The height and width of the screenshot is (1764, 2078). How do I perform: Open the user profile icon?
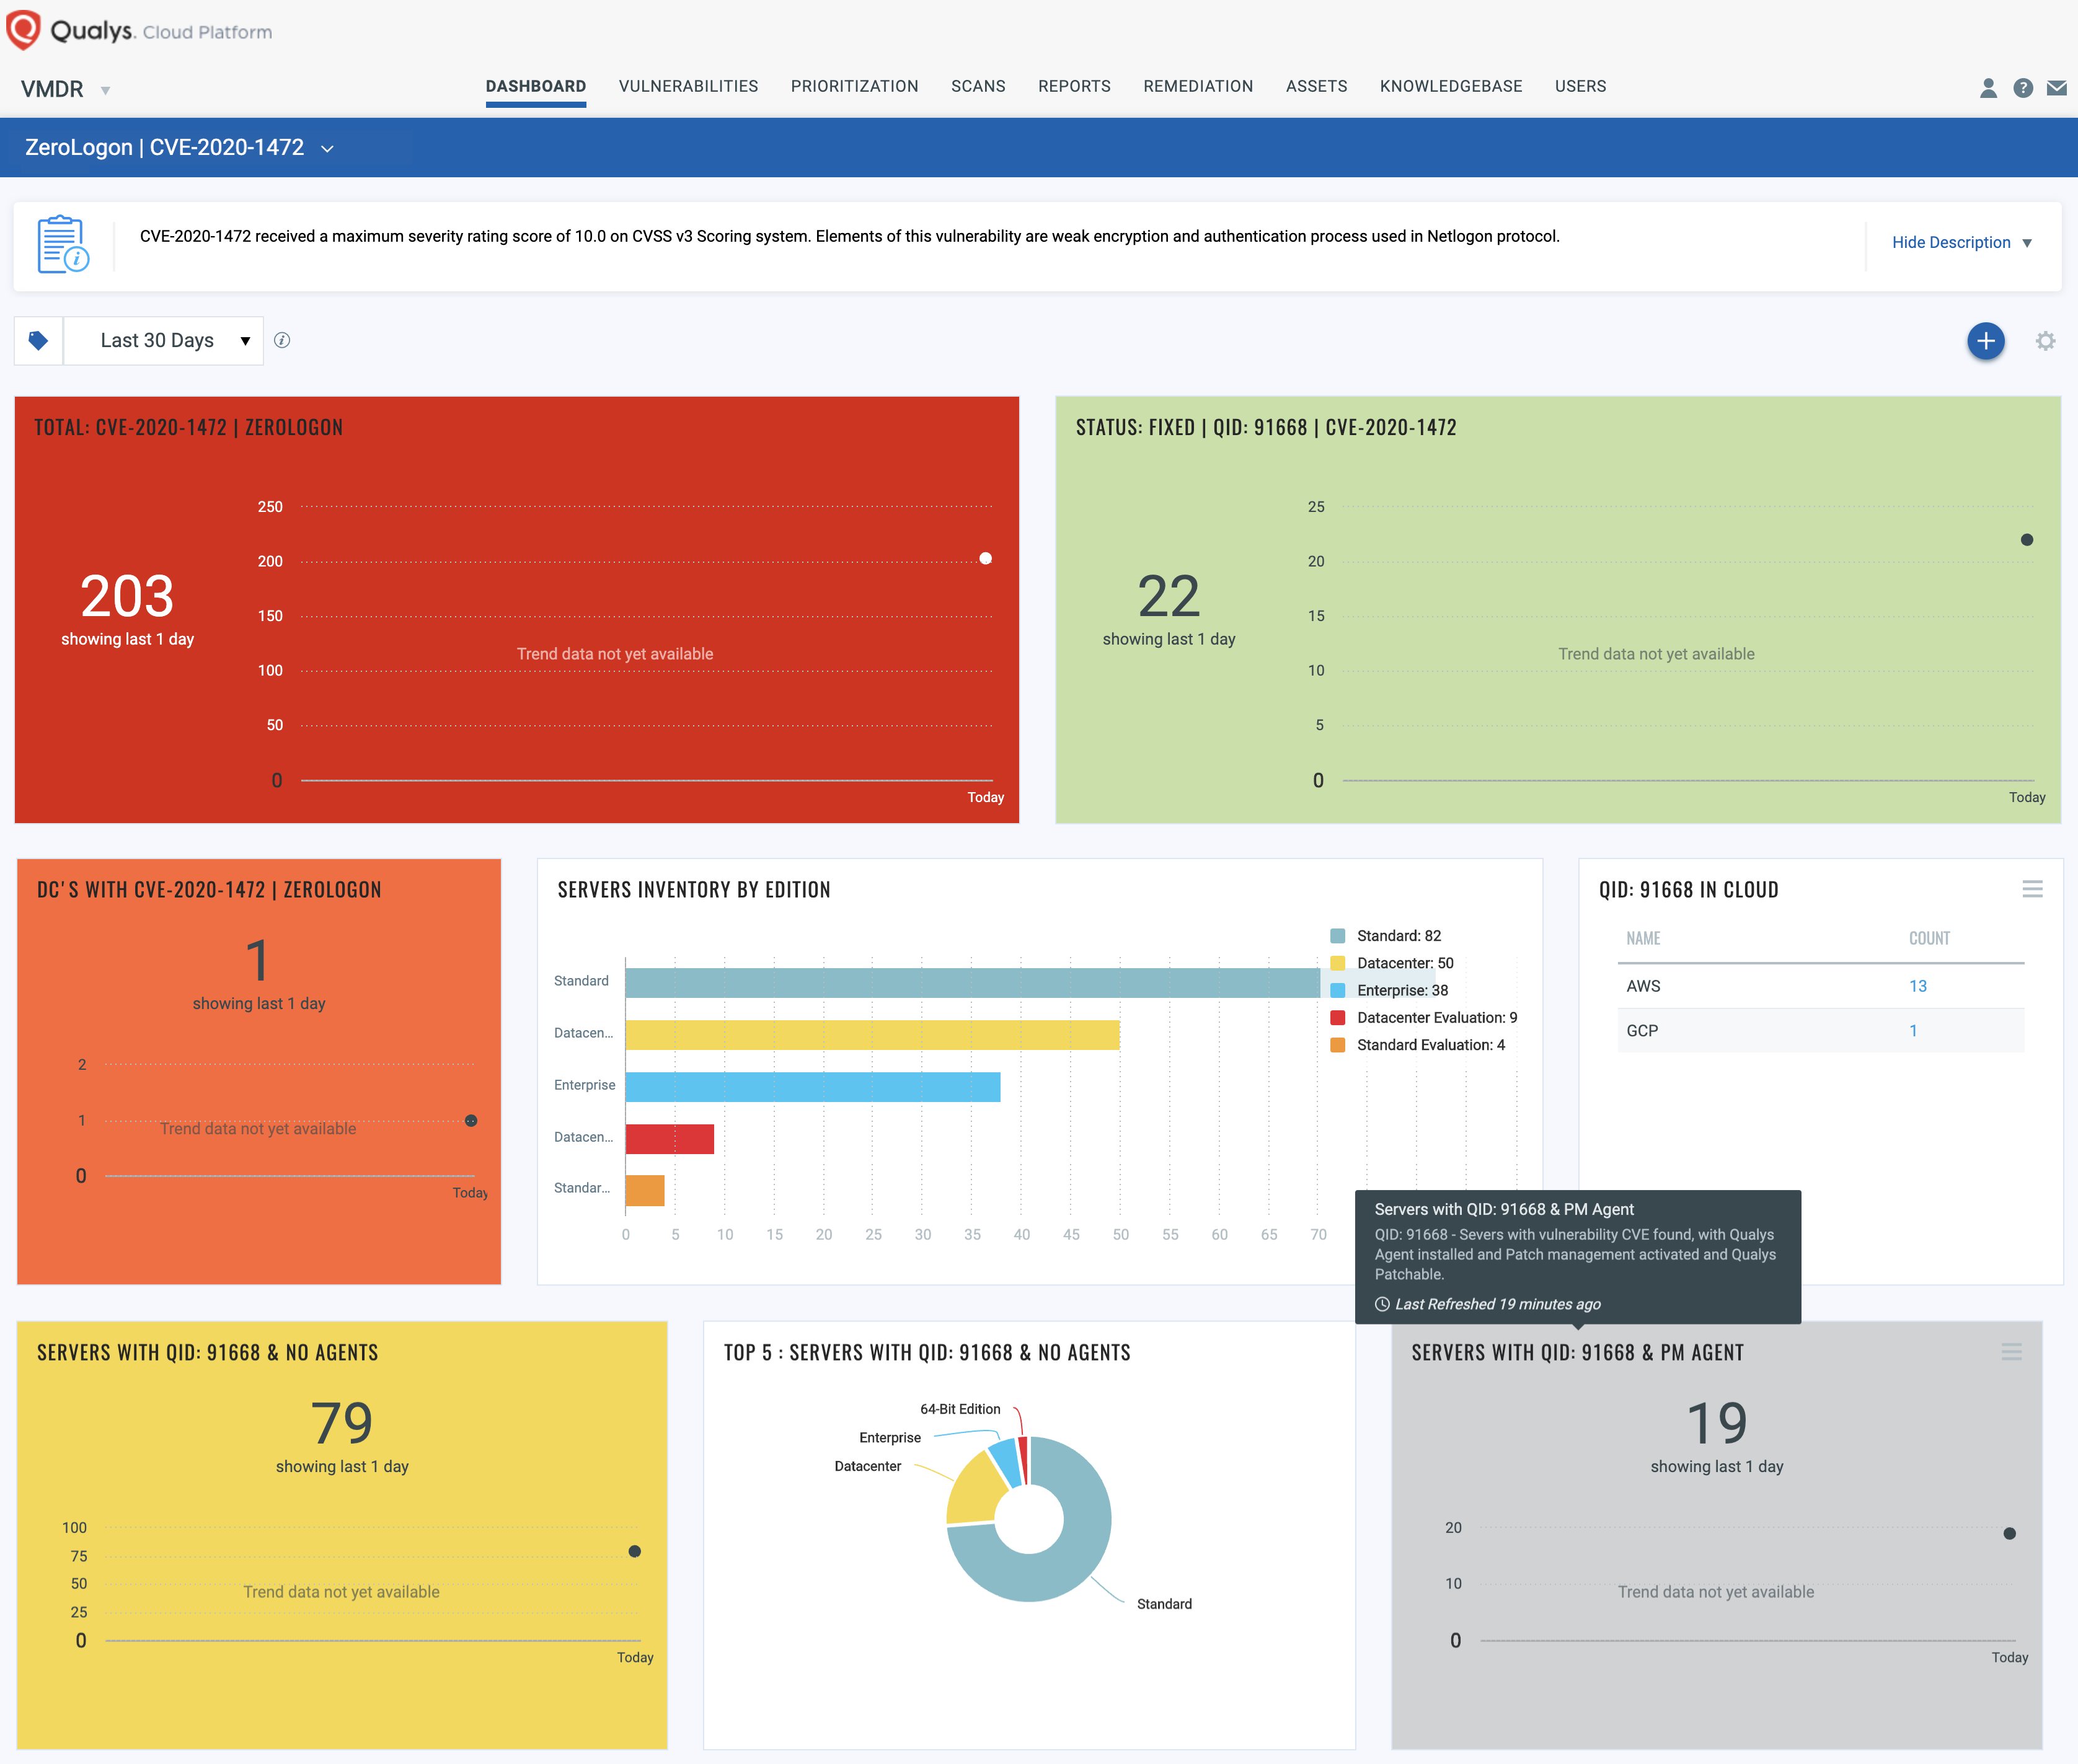pyautogui.click(x=1989, y=88)
